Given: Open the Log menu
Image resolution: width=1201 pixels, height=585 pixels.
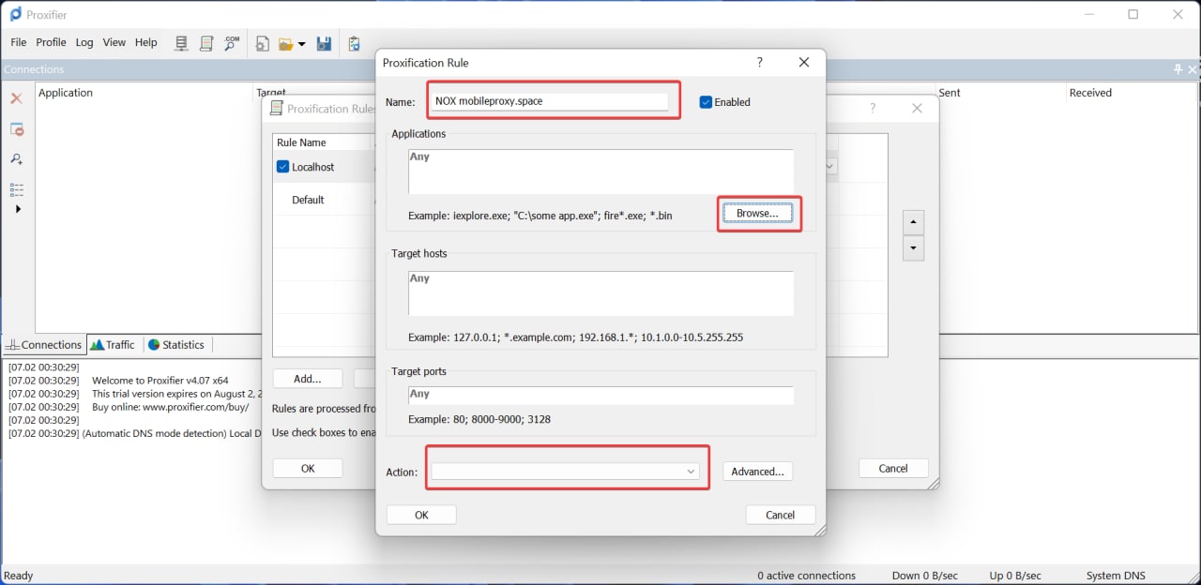Looking at the screenshot, I should pos(84,42).
